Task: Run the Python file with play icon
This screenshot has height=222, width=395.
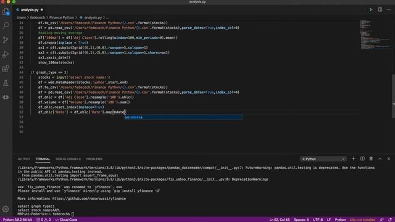Action: tap(371, 10)
